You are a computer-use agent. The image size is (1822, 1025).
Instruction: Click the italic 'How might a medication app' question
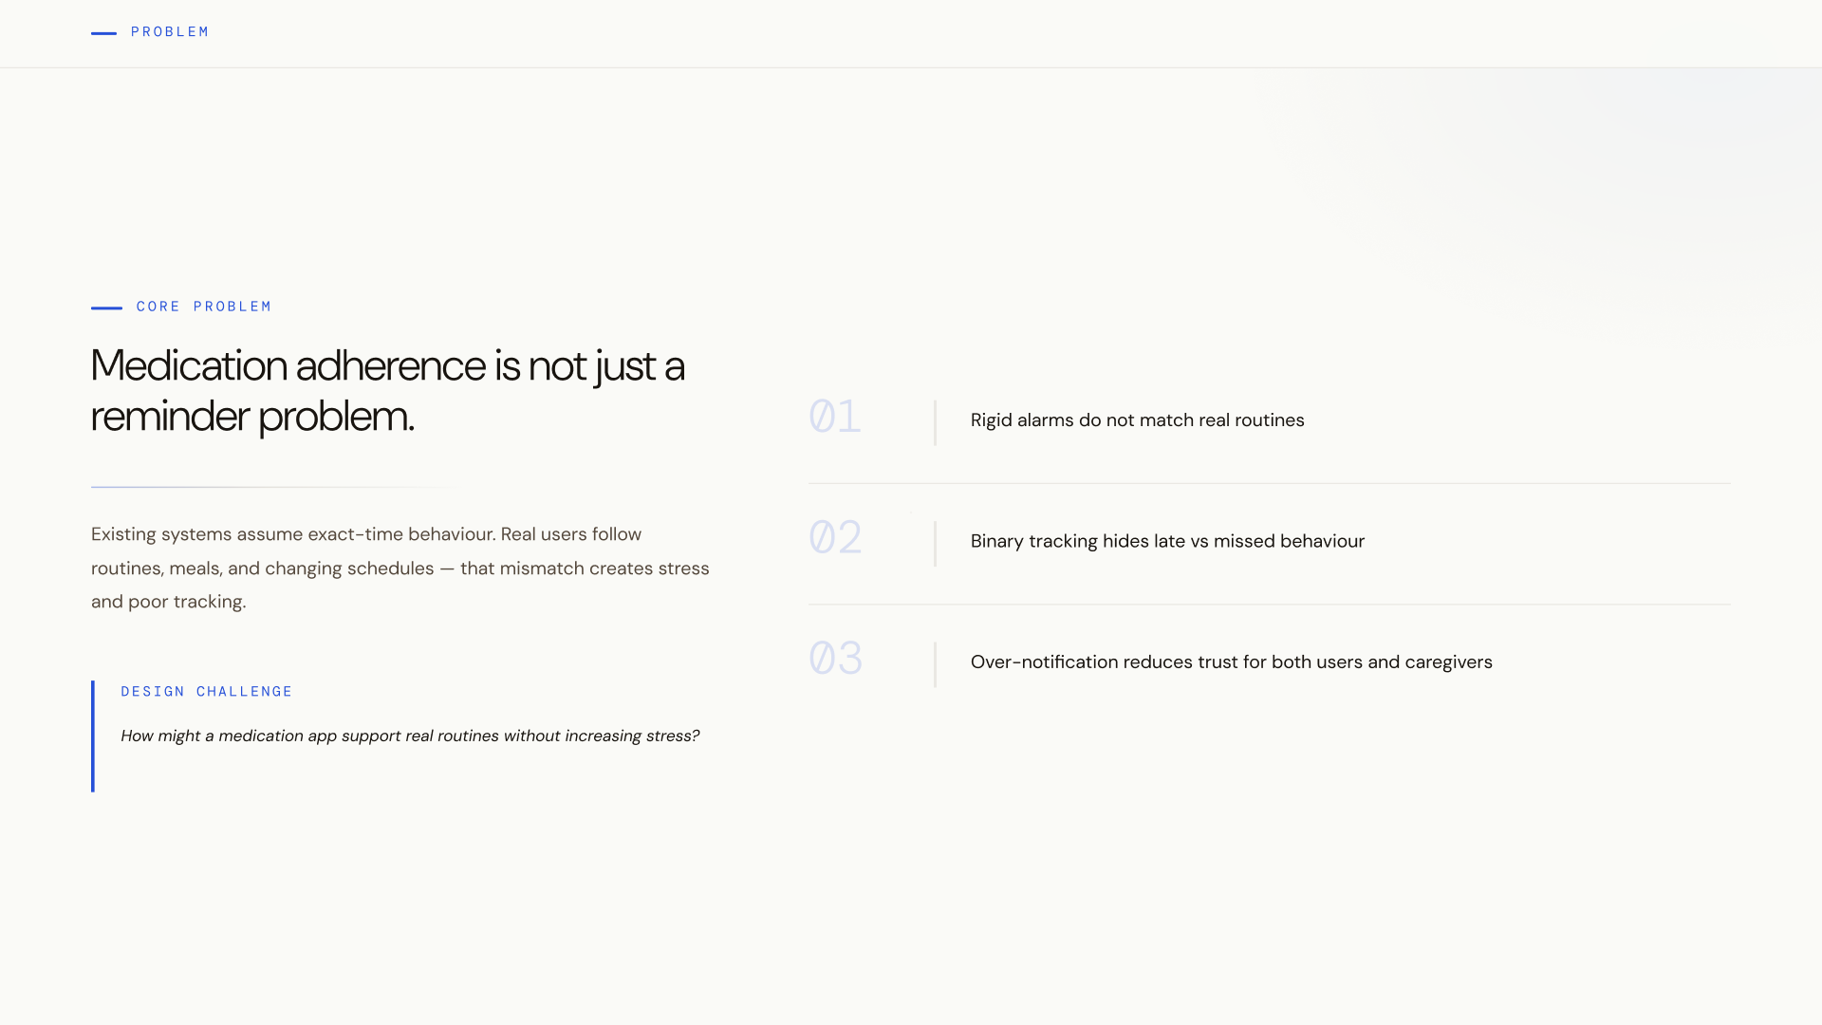[x=410, y=736]
